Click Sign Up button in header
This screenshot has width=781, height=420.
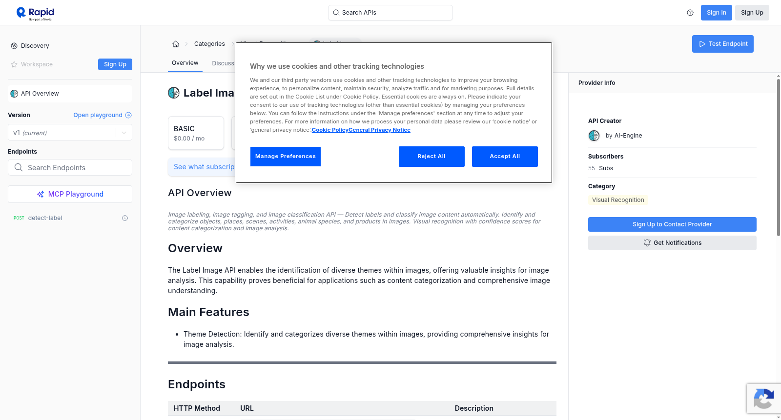pyautogui.click(x=752, y=13)
